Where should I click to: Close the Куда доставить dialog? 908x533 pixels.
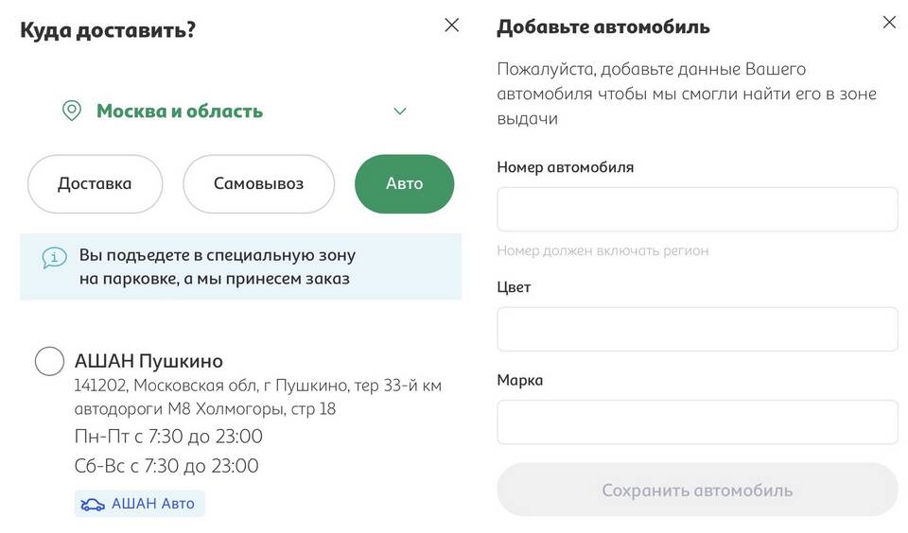pyautogui.click(x=452, y=25)
